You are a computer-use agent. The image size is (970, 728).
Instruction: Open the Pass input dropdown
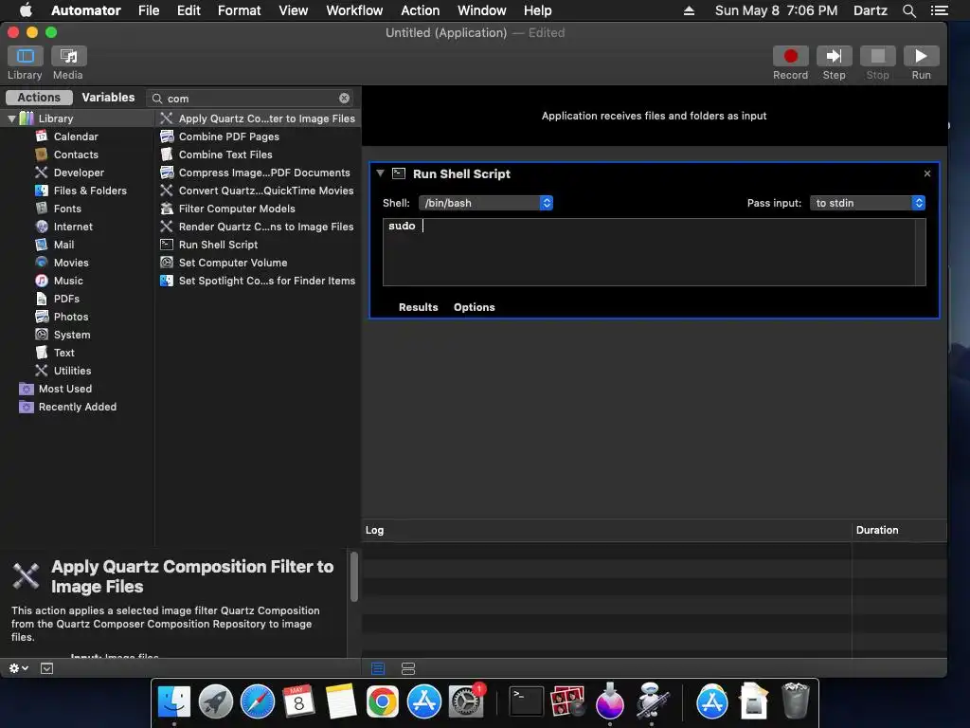click(868, 203)
